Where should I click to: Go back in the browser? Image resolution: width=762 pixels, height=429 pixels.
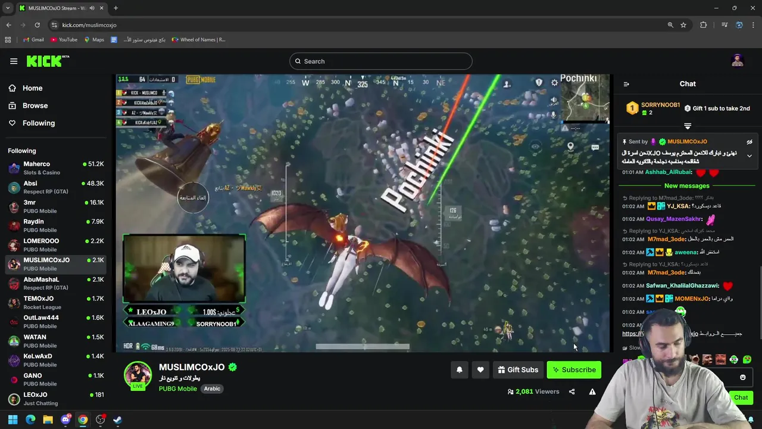click(x=8, y=25)
